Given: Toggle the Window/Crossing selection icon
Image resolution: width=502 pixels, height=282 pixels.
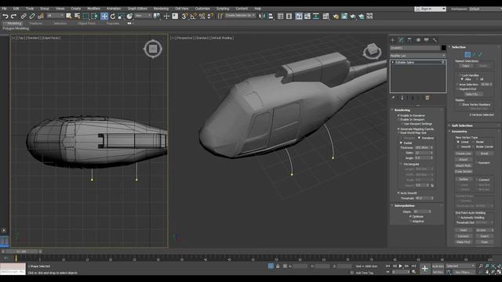Looking at the screenshot, I should pyautogui.click(x=94, y=16).
